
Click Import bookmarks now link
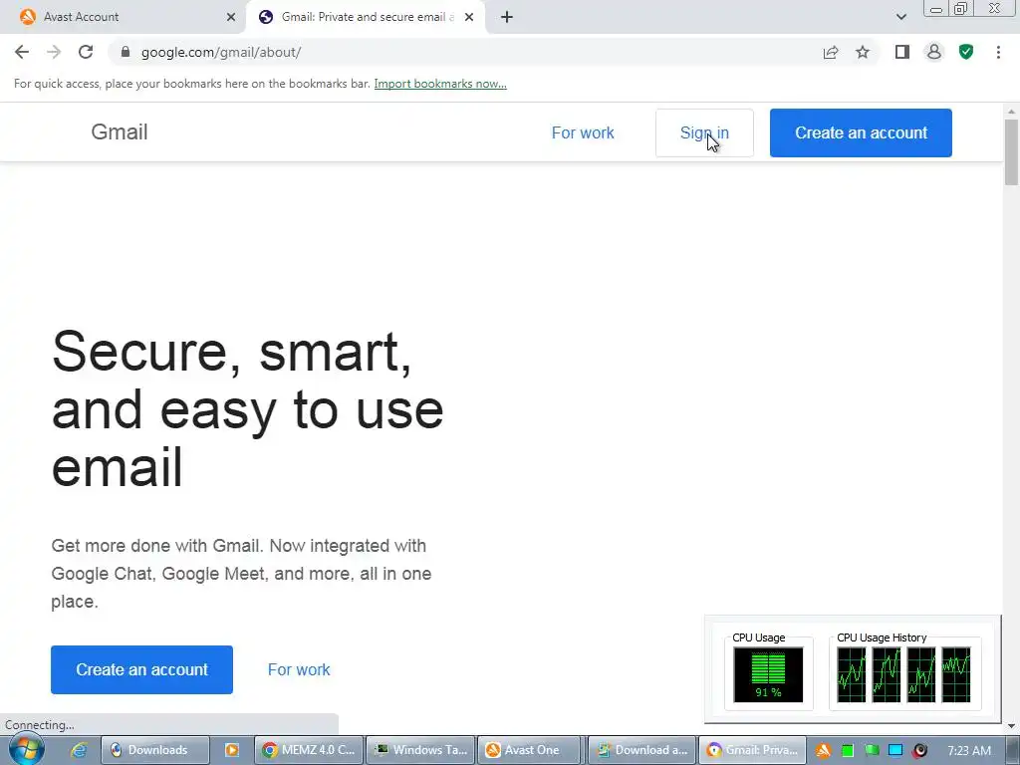tap(440, 84)
